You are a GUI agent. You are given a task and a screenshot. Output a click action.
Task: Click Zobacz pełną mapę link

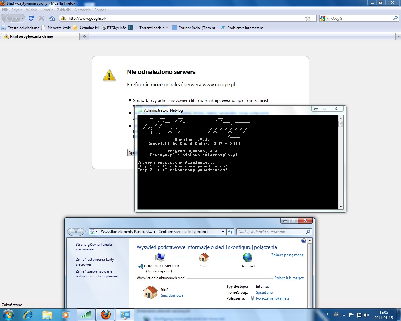pos(287,255)
